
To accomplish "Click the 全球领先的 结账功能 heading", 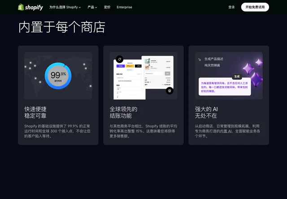I will [123, 112].
